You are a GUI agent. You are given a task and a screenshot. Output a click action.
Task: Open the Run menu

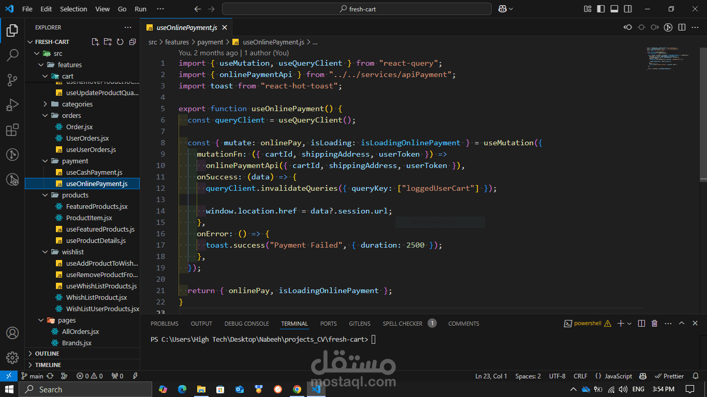pyautogui.click(x=140, y=9)
